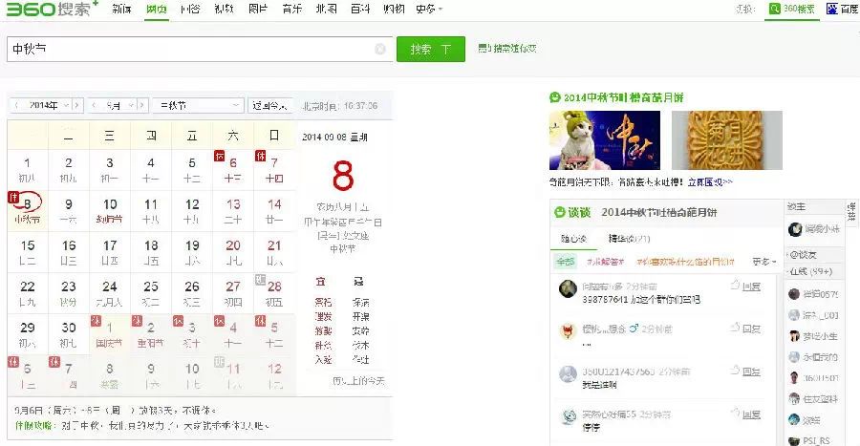The width and height of the screenshot is (860, 446).
Task: Select the 图片 tab in top navigation
Action: [258, 9]
